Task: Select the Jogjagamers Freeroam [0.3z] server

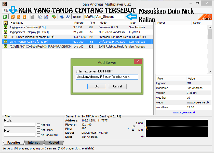Action: click(78, 27)
